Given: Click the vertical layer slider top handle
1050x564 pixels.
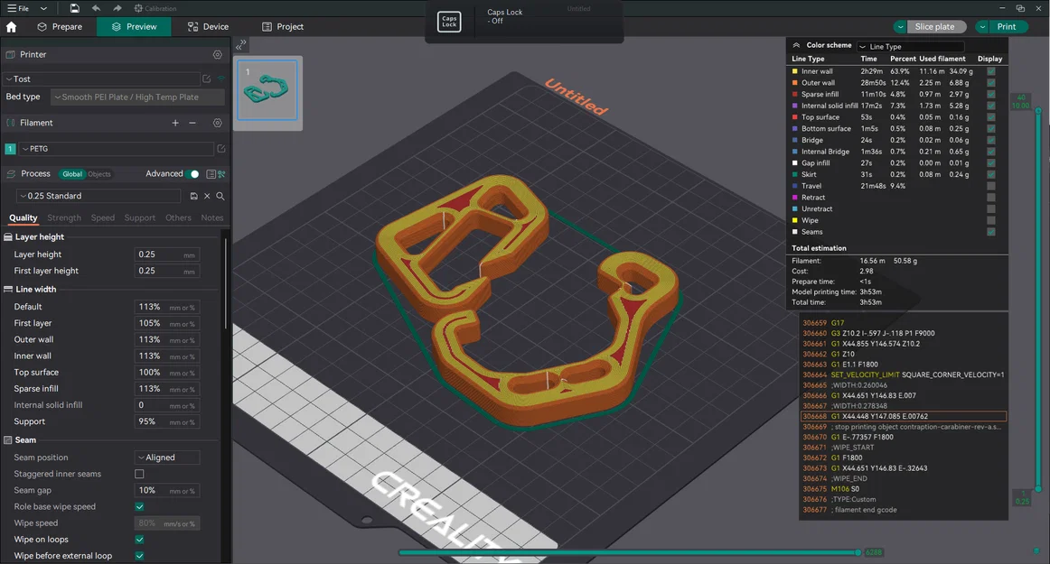Looking at the screenshot, I should point(1038,111).
